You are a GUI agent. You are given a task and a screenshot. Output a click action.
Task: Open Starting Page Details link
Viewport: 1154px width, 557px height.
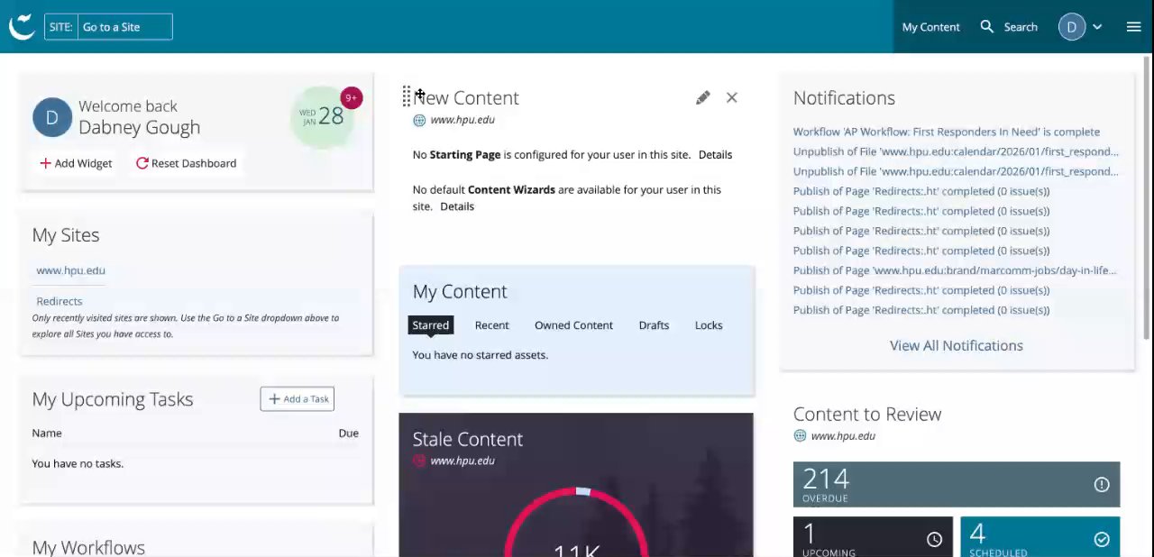[x=715, y=155]
